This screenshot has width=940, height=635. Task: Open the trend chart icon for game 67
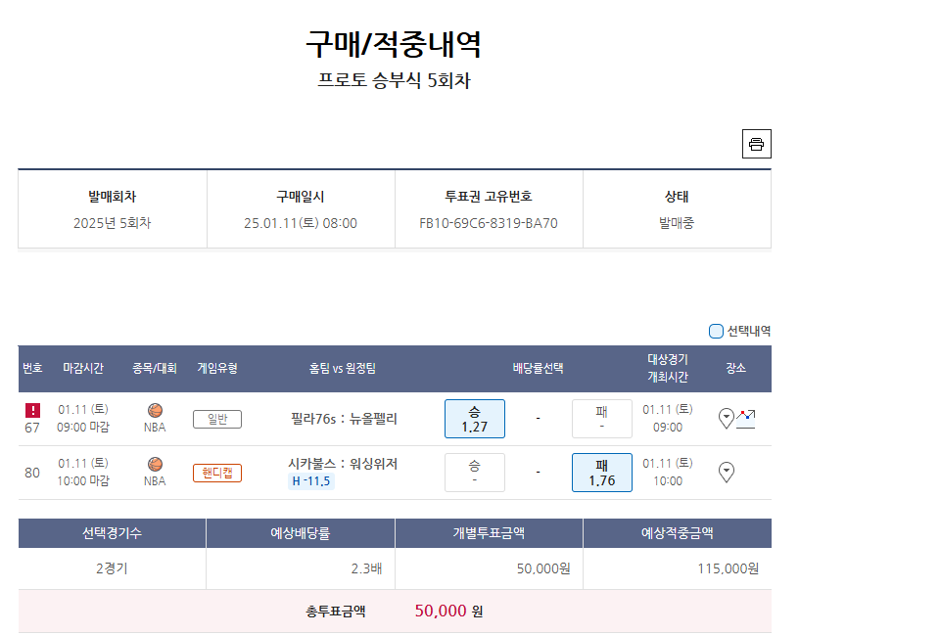pos(746,418)
